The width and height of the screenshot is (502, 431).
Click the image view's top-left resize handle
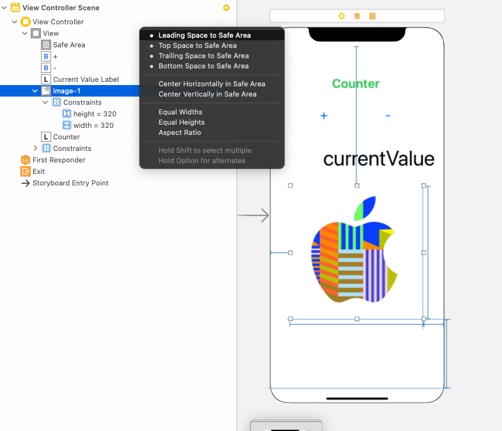290,185
